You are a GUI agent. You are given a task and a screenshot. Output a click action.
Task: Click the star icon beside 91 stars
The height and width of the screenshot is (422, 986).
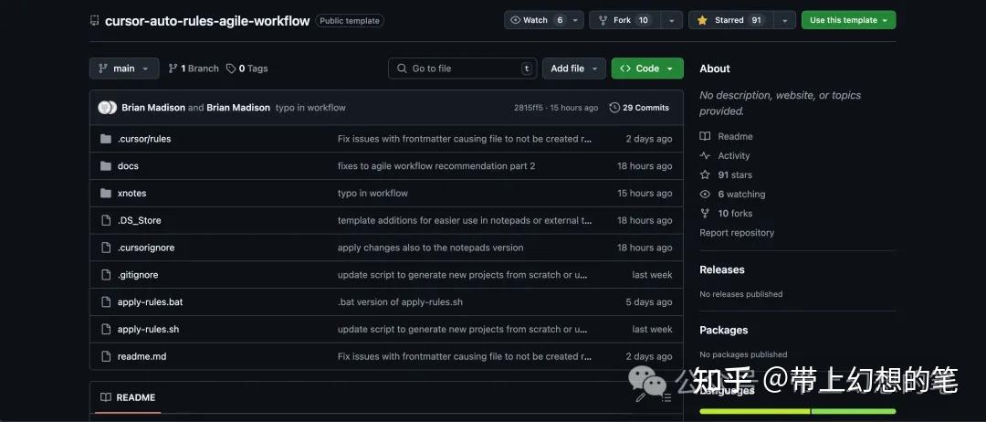pos(705,174)
